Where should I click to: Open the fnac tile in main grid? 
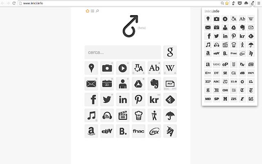(x=138, y=131)
